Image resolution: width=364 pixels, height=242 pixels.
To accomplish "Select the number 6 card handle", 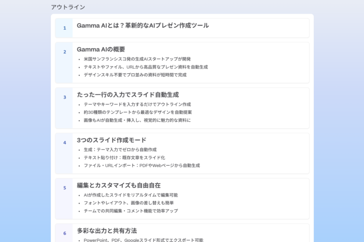I will tap(65, 233).
